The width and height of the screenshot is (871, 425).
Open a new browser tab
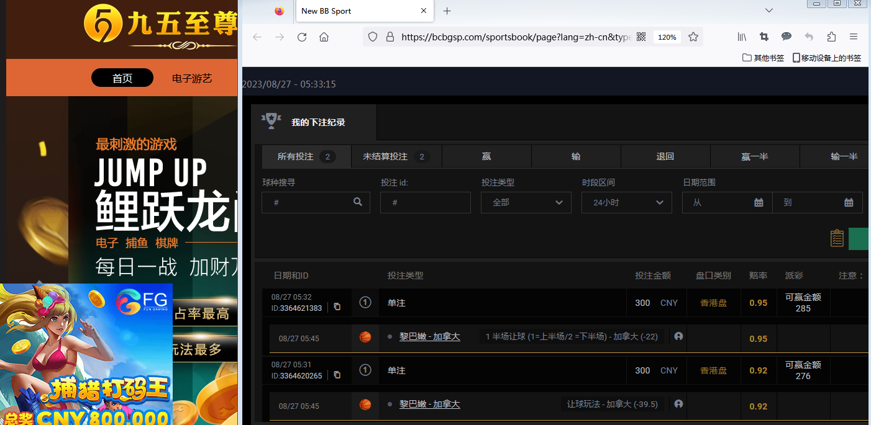[x=447, y=11]
